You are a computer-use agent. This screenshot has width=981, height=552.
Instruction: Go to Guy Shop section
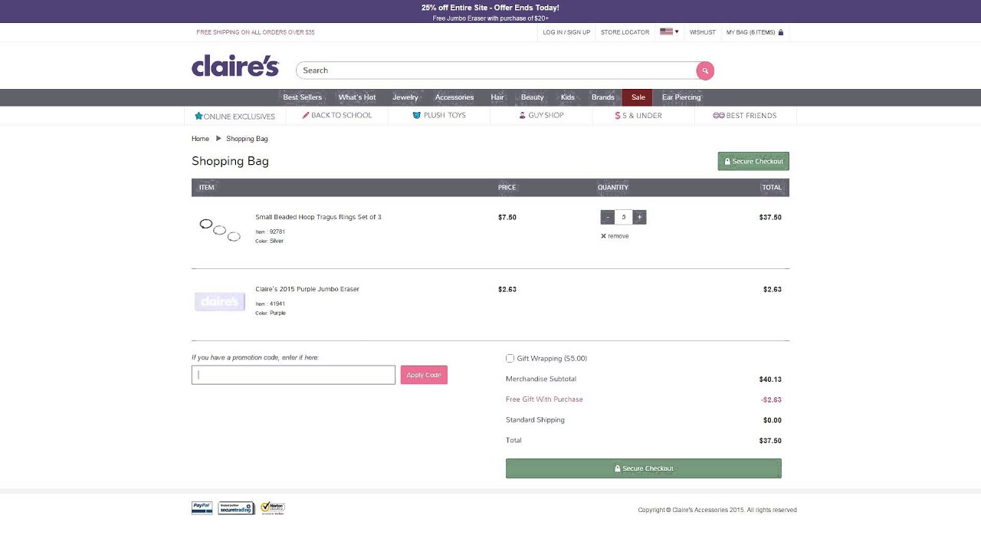pyautogui.click(x=541, y=116)
